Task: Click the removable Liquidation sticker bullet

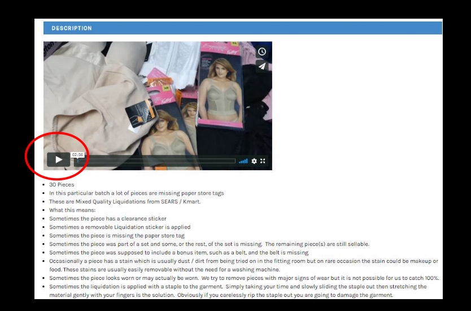Action: coord(119,227)
